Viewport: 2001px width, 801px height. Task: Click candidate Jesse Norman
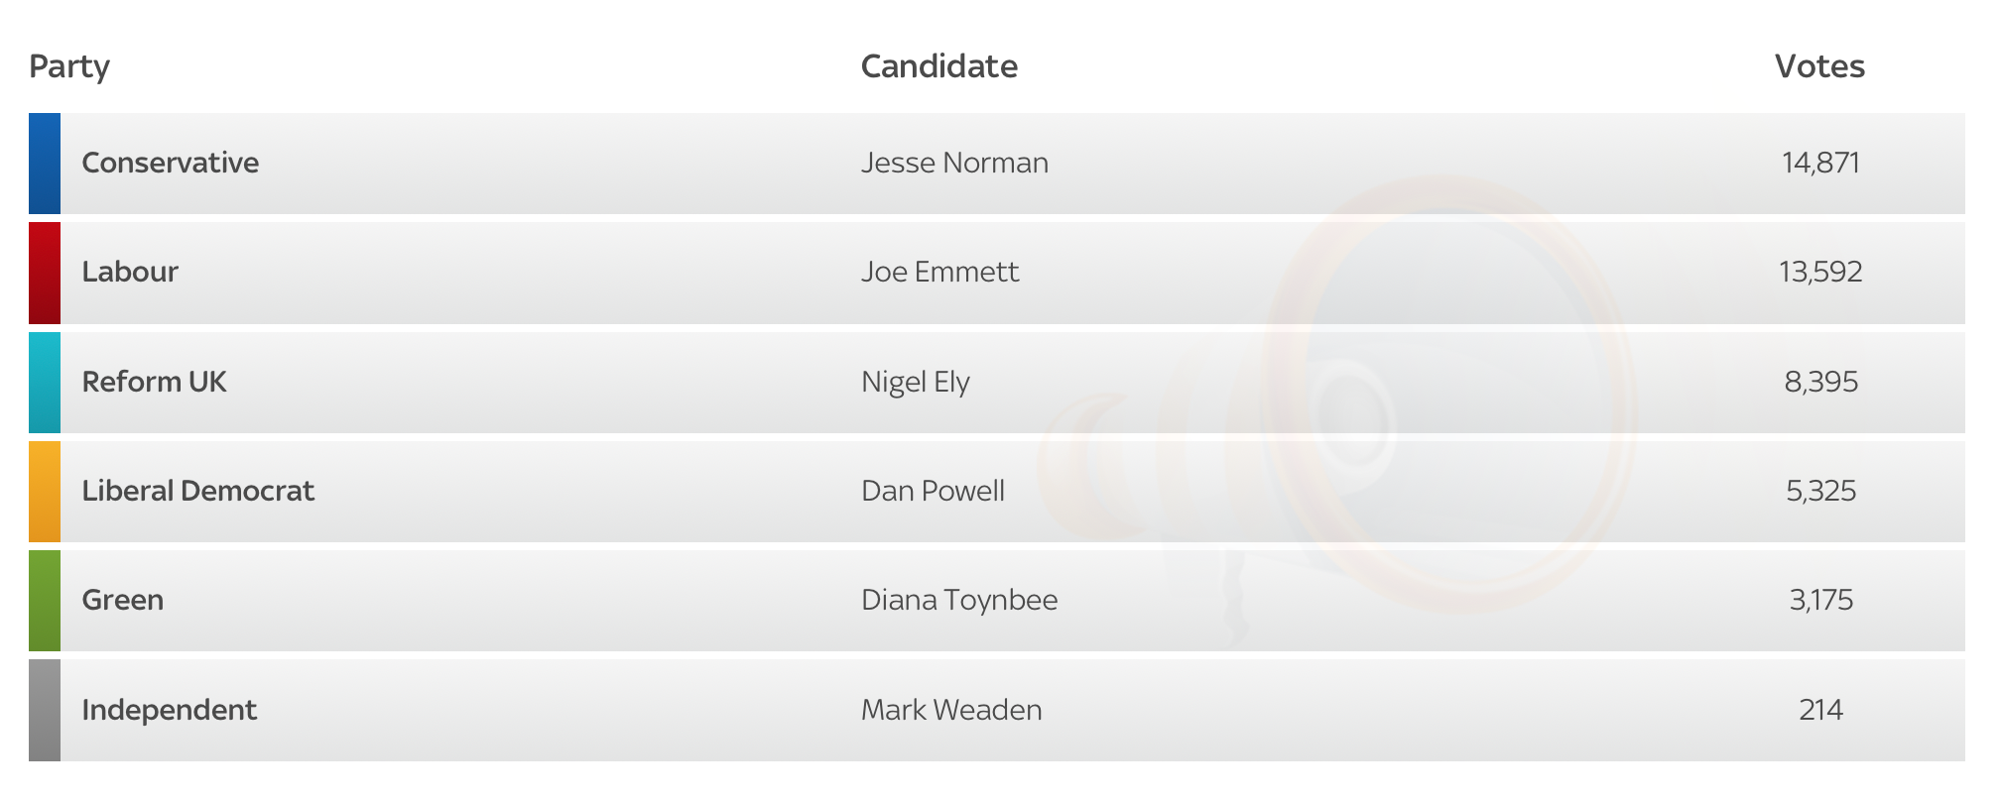pos(954,163)
